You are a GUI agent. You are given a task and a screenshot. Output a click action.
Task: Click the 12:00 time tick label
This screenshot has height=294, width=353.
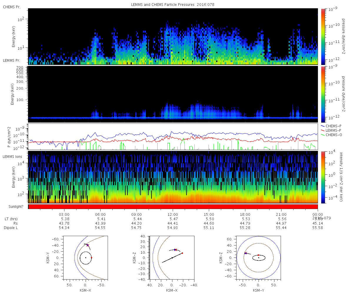pyautogui.click(x=173, y=215)
